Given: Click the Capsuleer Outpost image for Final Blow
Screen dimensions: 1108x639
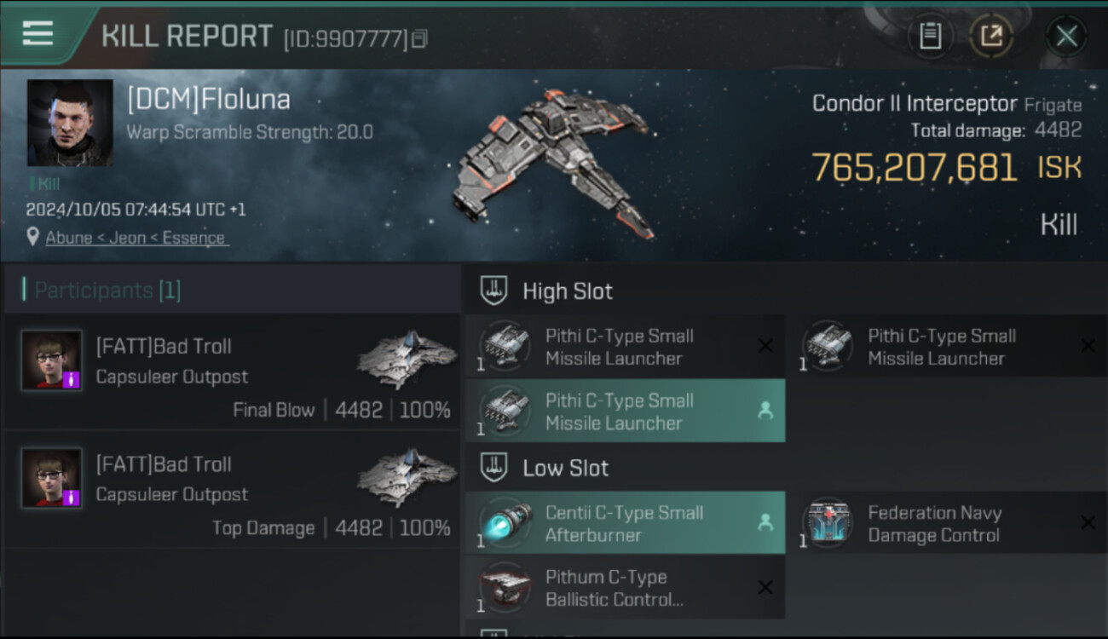Looking at the screenshot, I should [x=406, y=359].
